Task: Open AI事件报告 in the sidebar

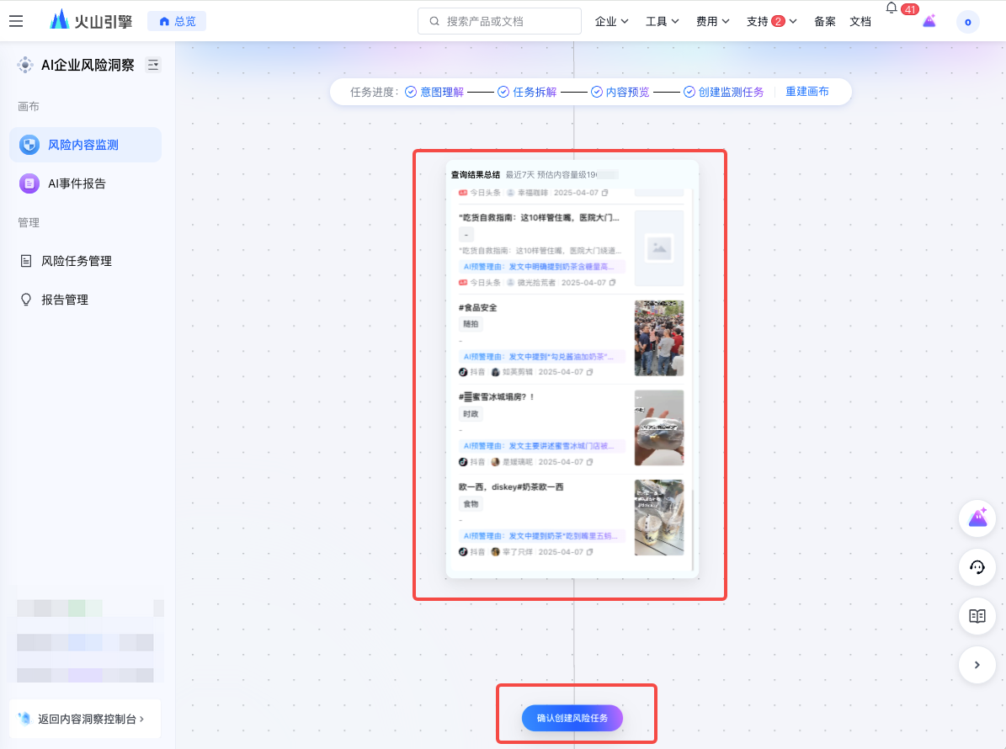Action: tap(77, 183)
